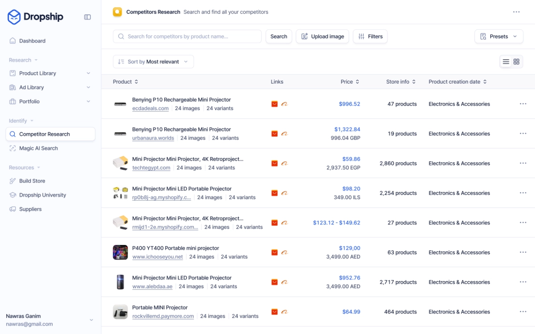
Task: Open techtegypt.com store link
Action: 151,168
